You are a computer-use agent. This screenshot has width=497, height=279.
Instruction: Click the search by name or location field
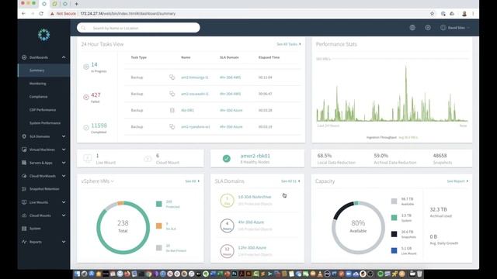[138, 28]
